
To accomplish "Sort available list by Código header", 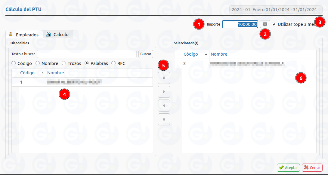I will (x=32, y=73).
